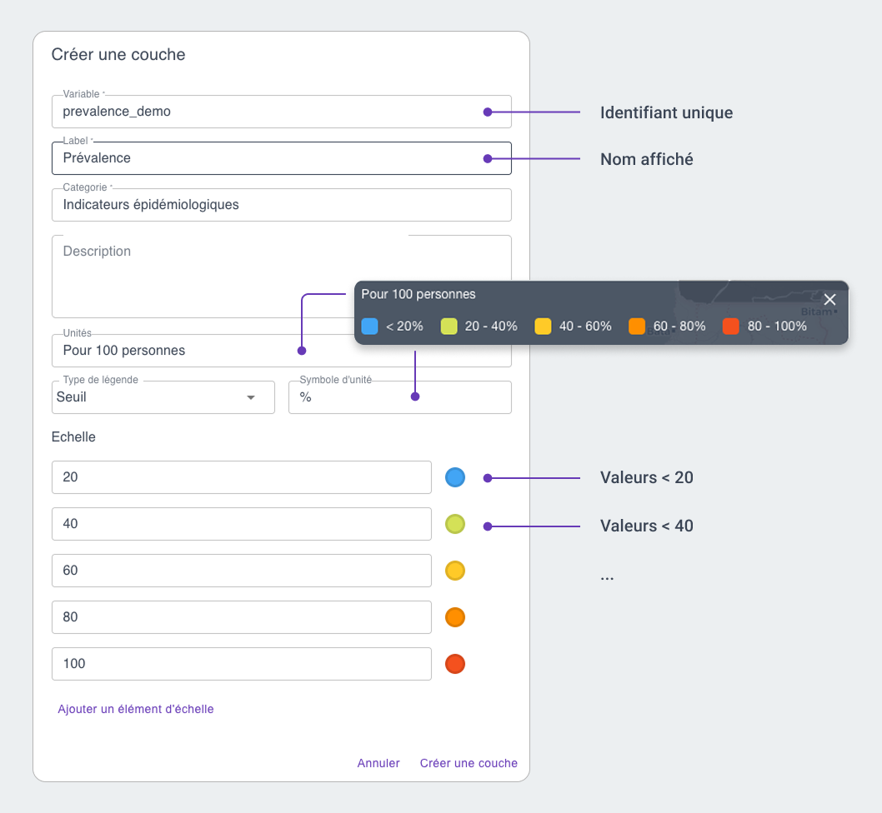Open the orange color picker for 80
Screen dimensions: 882x813
click(455, 617)
